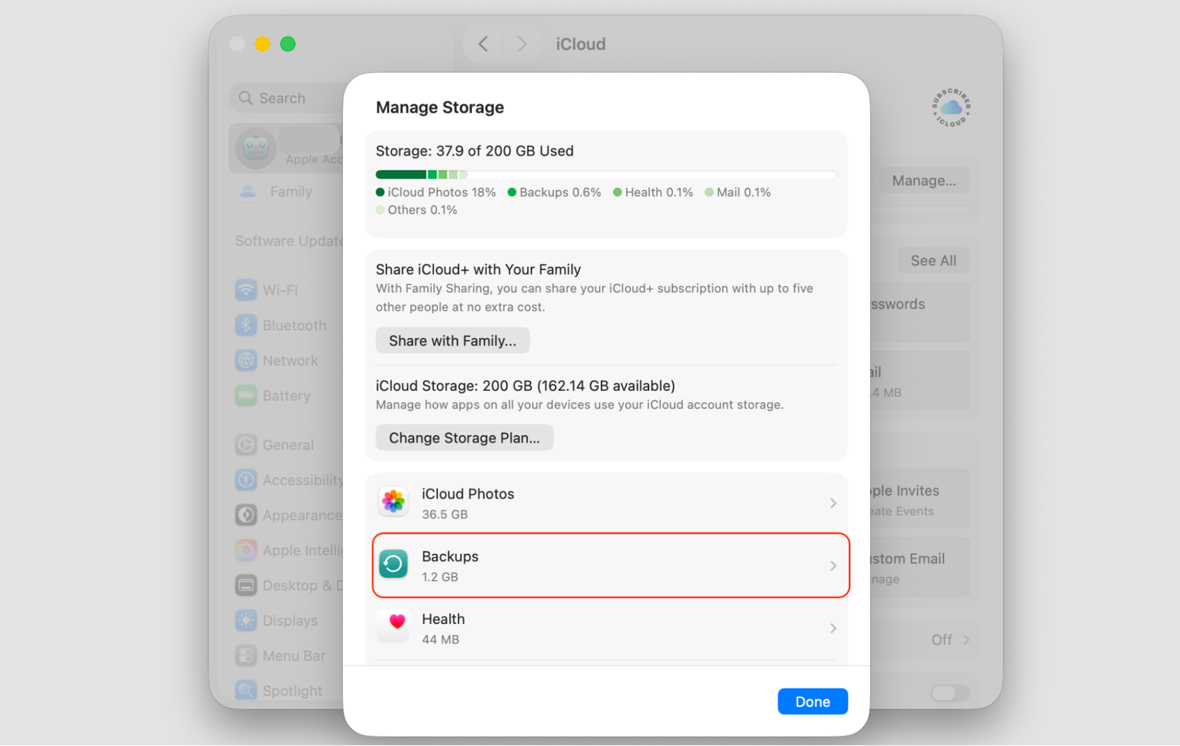
Task: Click the General gear icon in sidebar
Action: click(246, 445)
